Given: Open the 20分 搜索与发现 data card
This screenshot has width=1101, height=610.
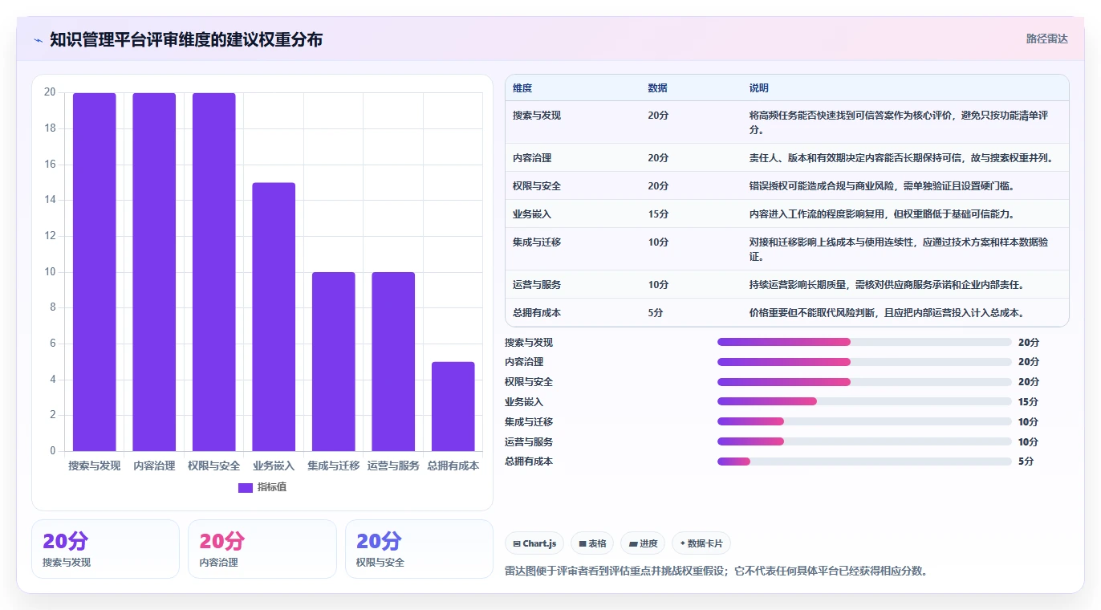Looking at the screenshot, I should (x=105, y=549).
